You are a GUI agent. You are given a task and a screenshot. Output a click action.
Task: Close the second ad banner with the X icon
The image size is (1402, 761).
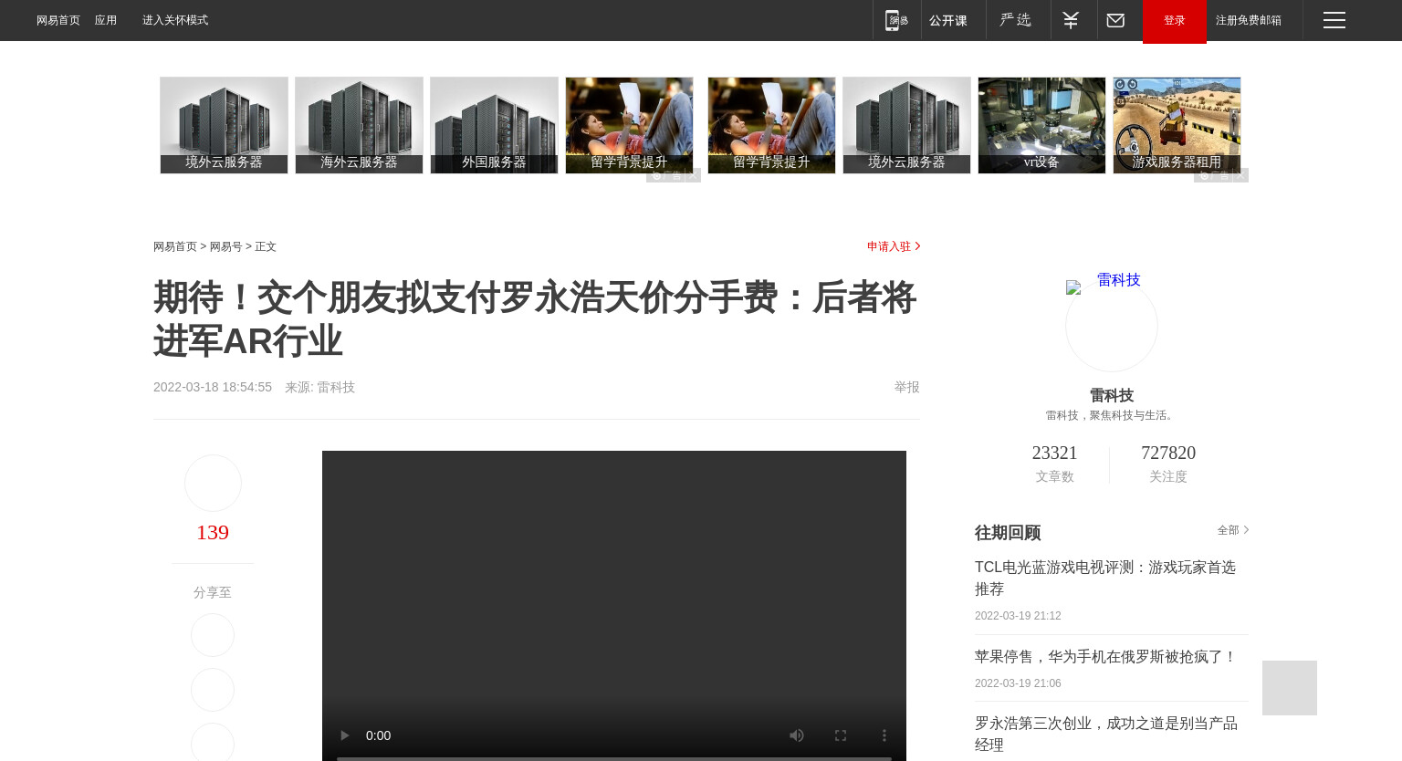1240,175
